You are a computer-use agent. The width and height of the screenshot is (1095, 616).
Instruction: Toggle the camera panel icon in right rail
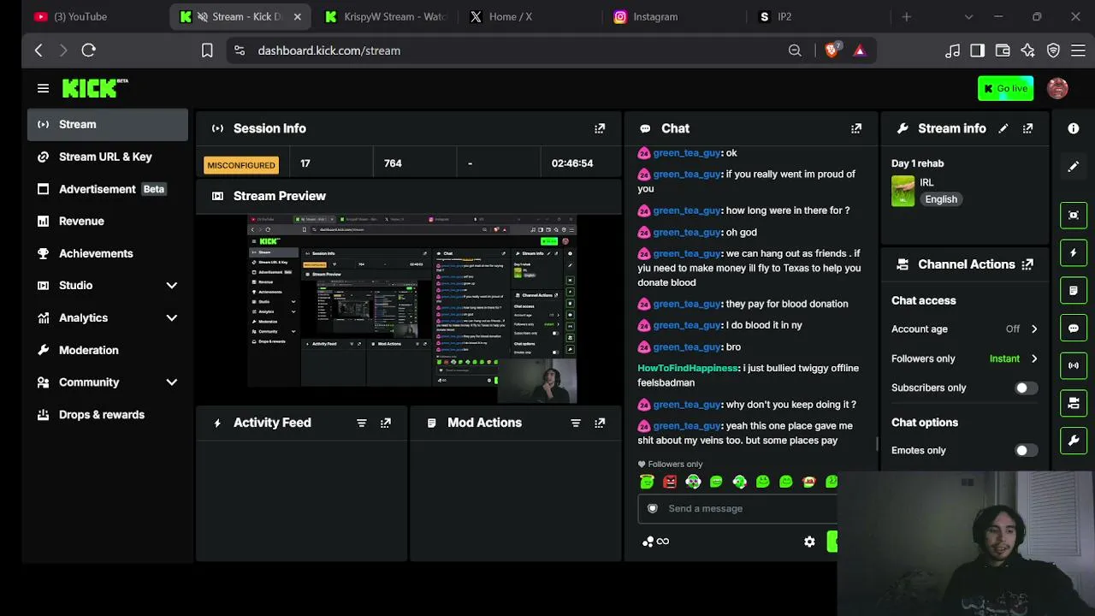coord(1074,403)
